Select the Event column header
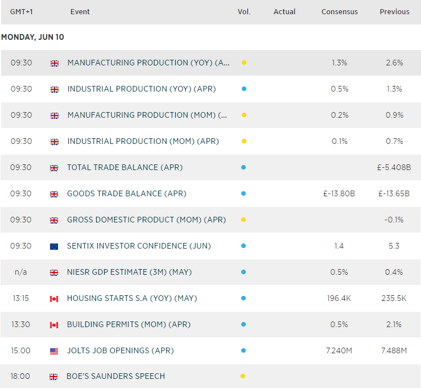This screenshot has width=421, height=388. tap(80, 12)
